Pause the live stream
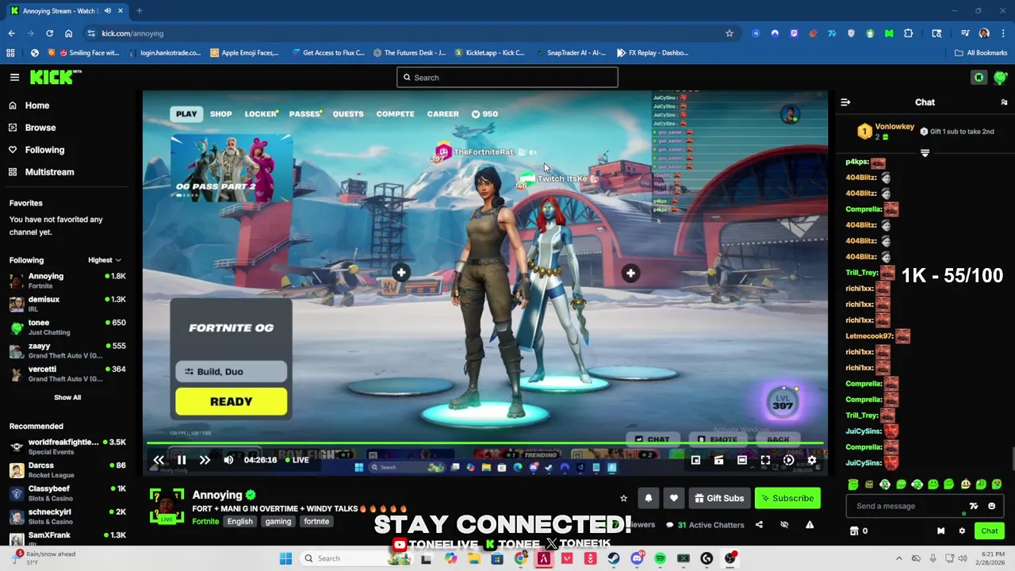Image resolution: width=1015 pixels, height=571 pixels. (x=182, y=460)
